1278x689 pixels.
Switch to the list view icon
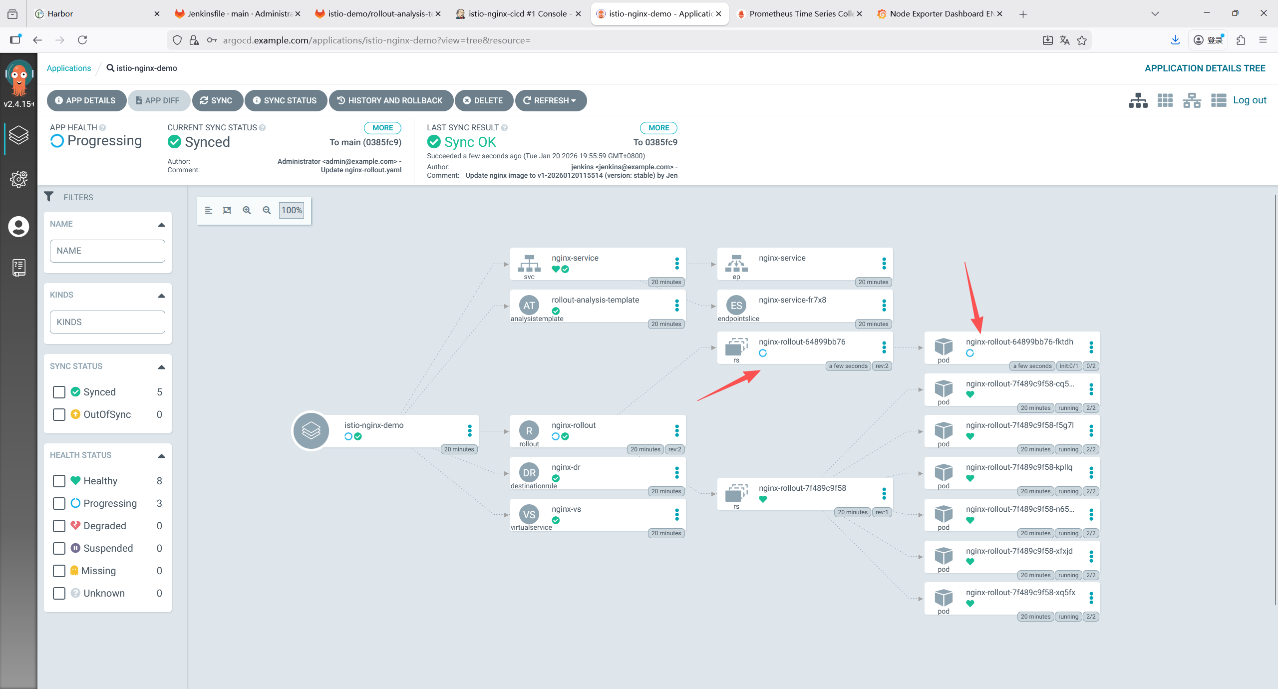tap(1218, 100)
